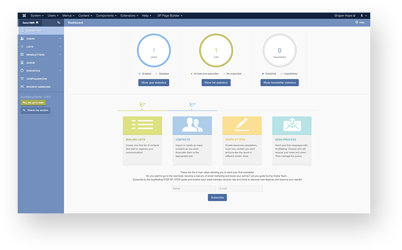The image size is (402, 250).
Task: Collapse sidebar with the toggle menu icon
Action: (x=58, y=23)
